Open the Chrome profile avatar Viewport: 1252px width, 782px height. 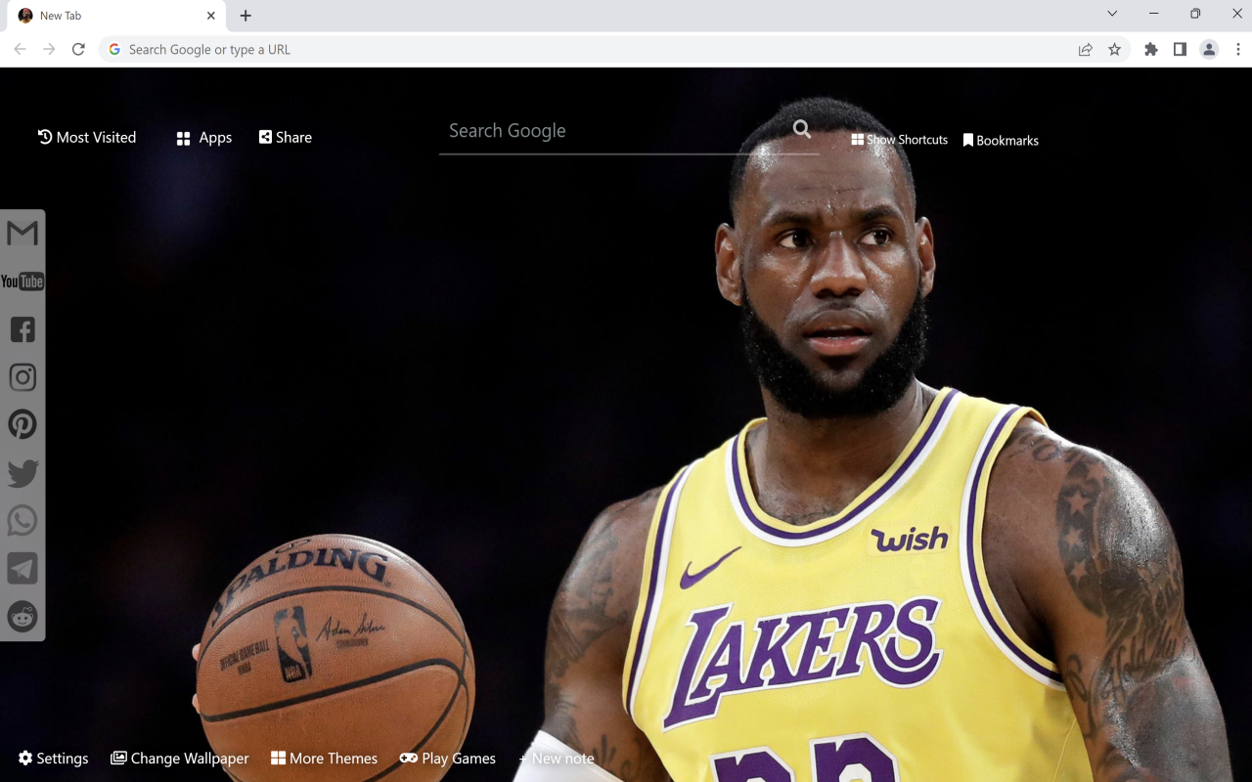(x=1209, y=49)
